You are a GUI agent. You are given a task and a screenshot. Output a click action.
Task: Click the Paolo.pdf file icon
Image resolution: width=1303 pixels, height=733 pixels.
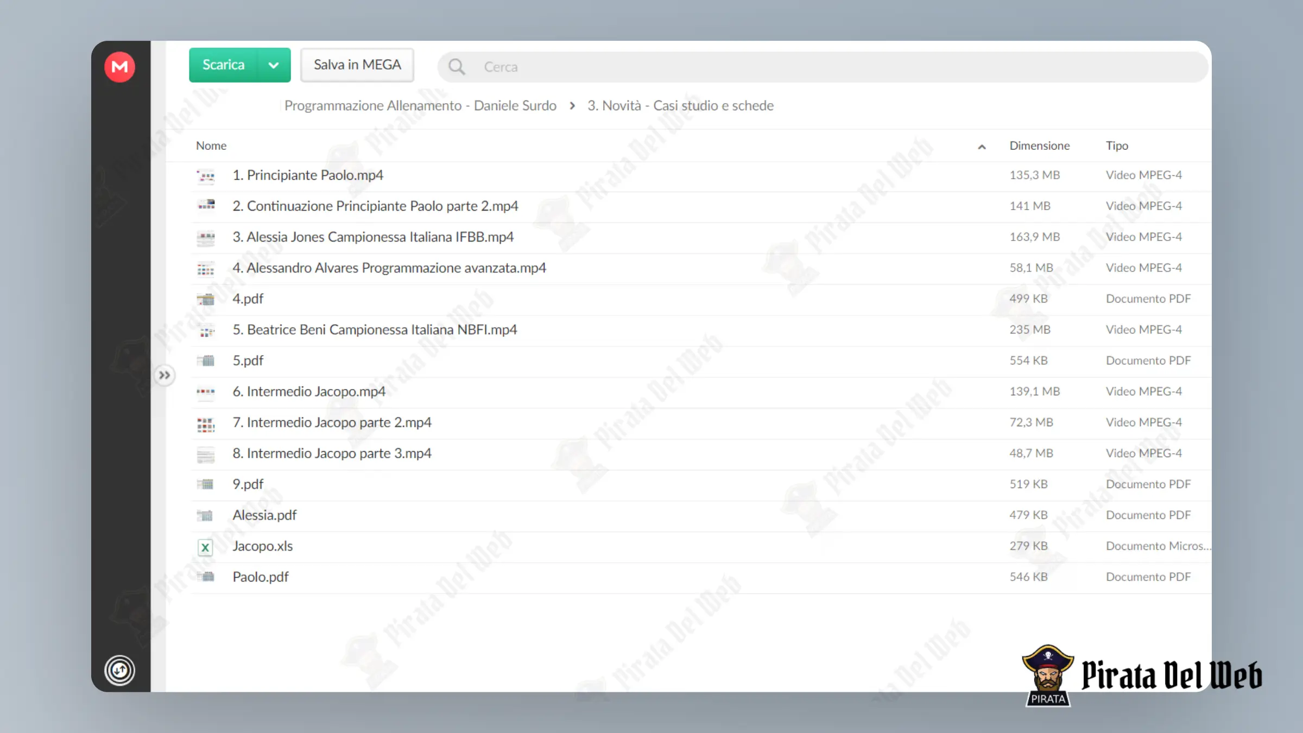(x=206, y=577)
